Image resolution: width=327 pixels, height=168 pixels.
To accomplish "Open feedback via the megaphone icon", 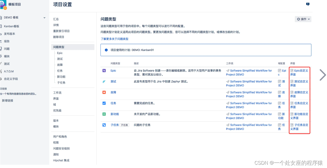I will click(x=308, y=4).
